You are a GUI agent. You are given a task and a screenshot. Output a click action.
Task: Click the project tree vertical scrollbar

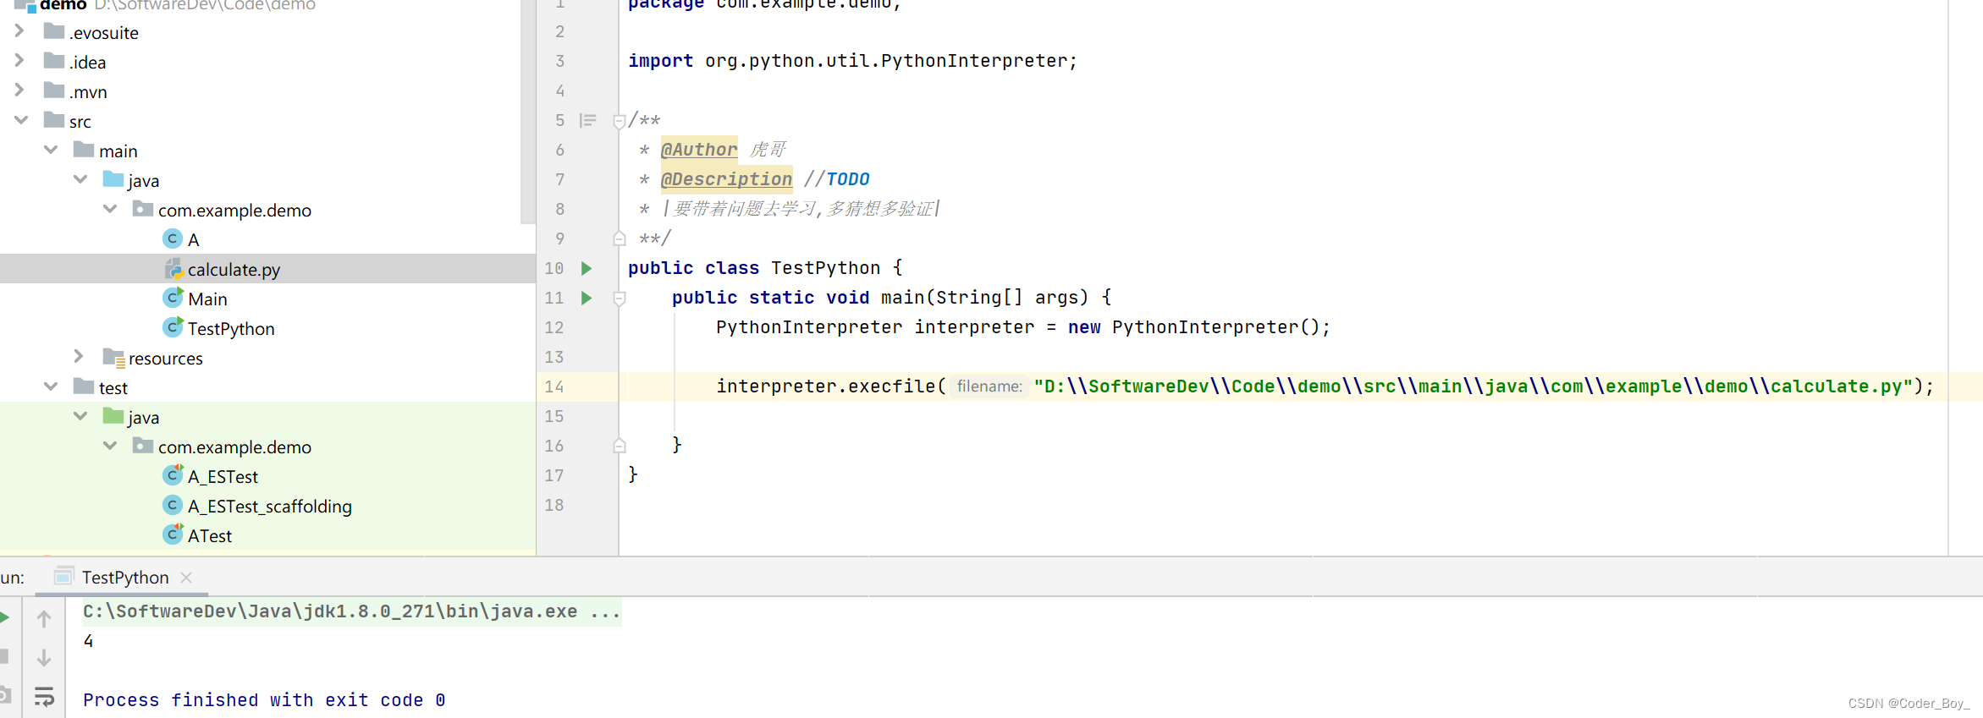[529, 110]
